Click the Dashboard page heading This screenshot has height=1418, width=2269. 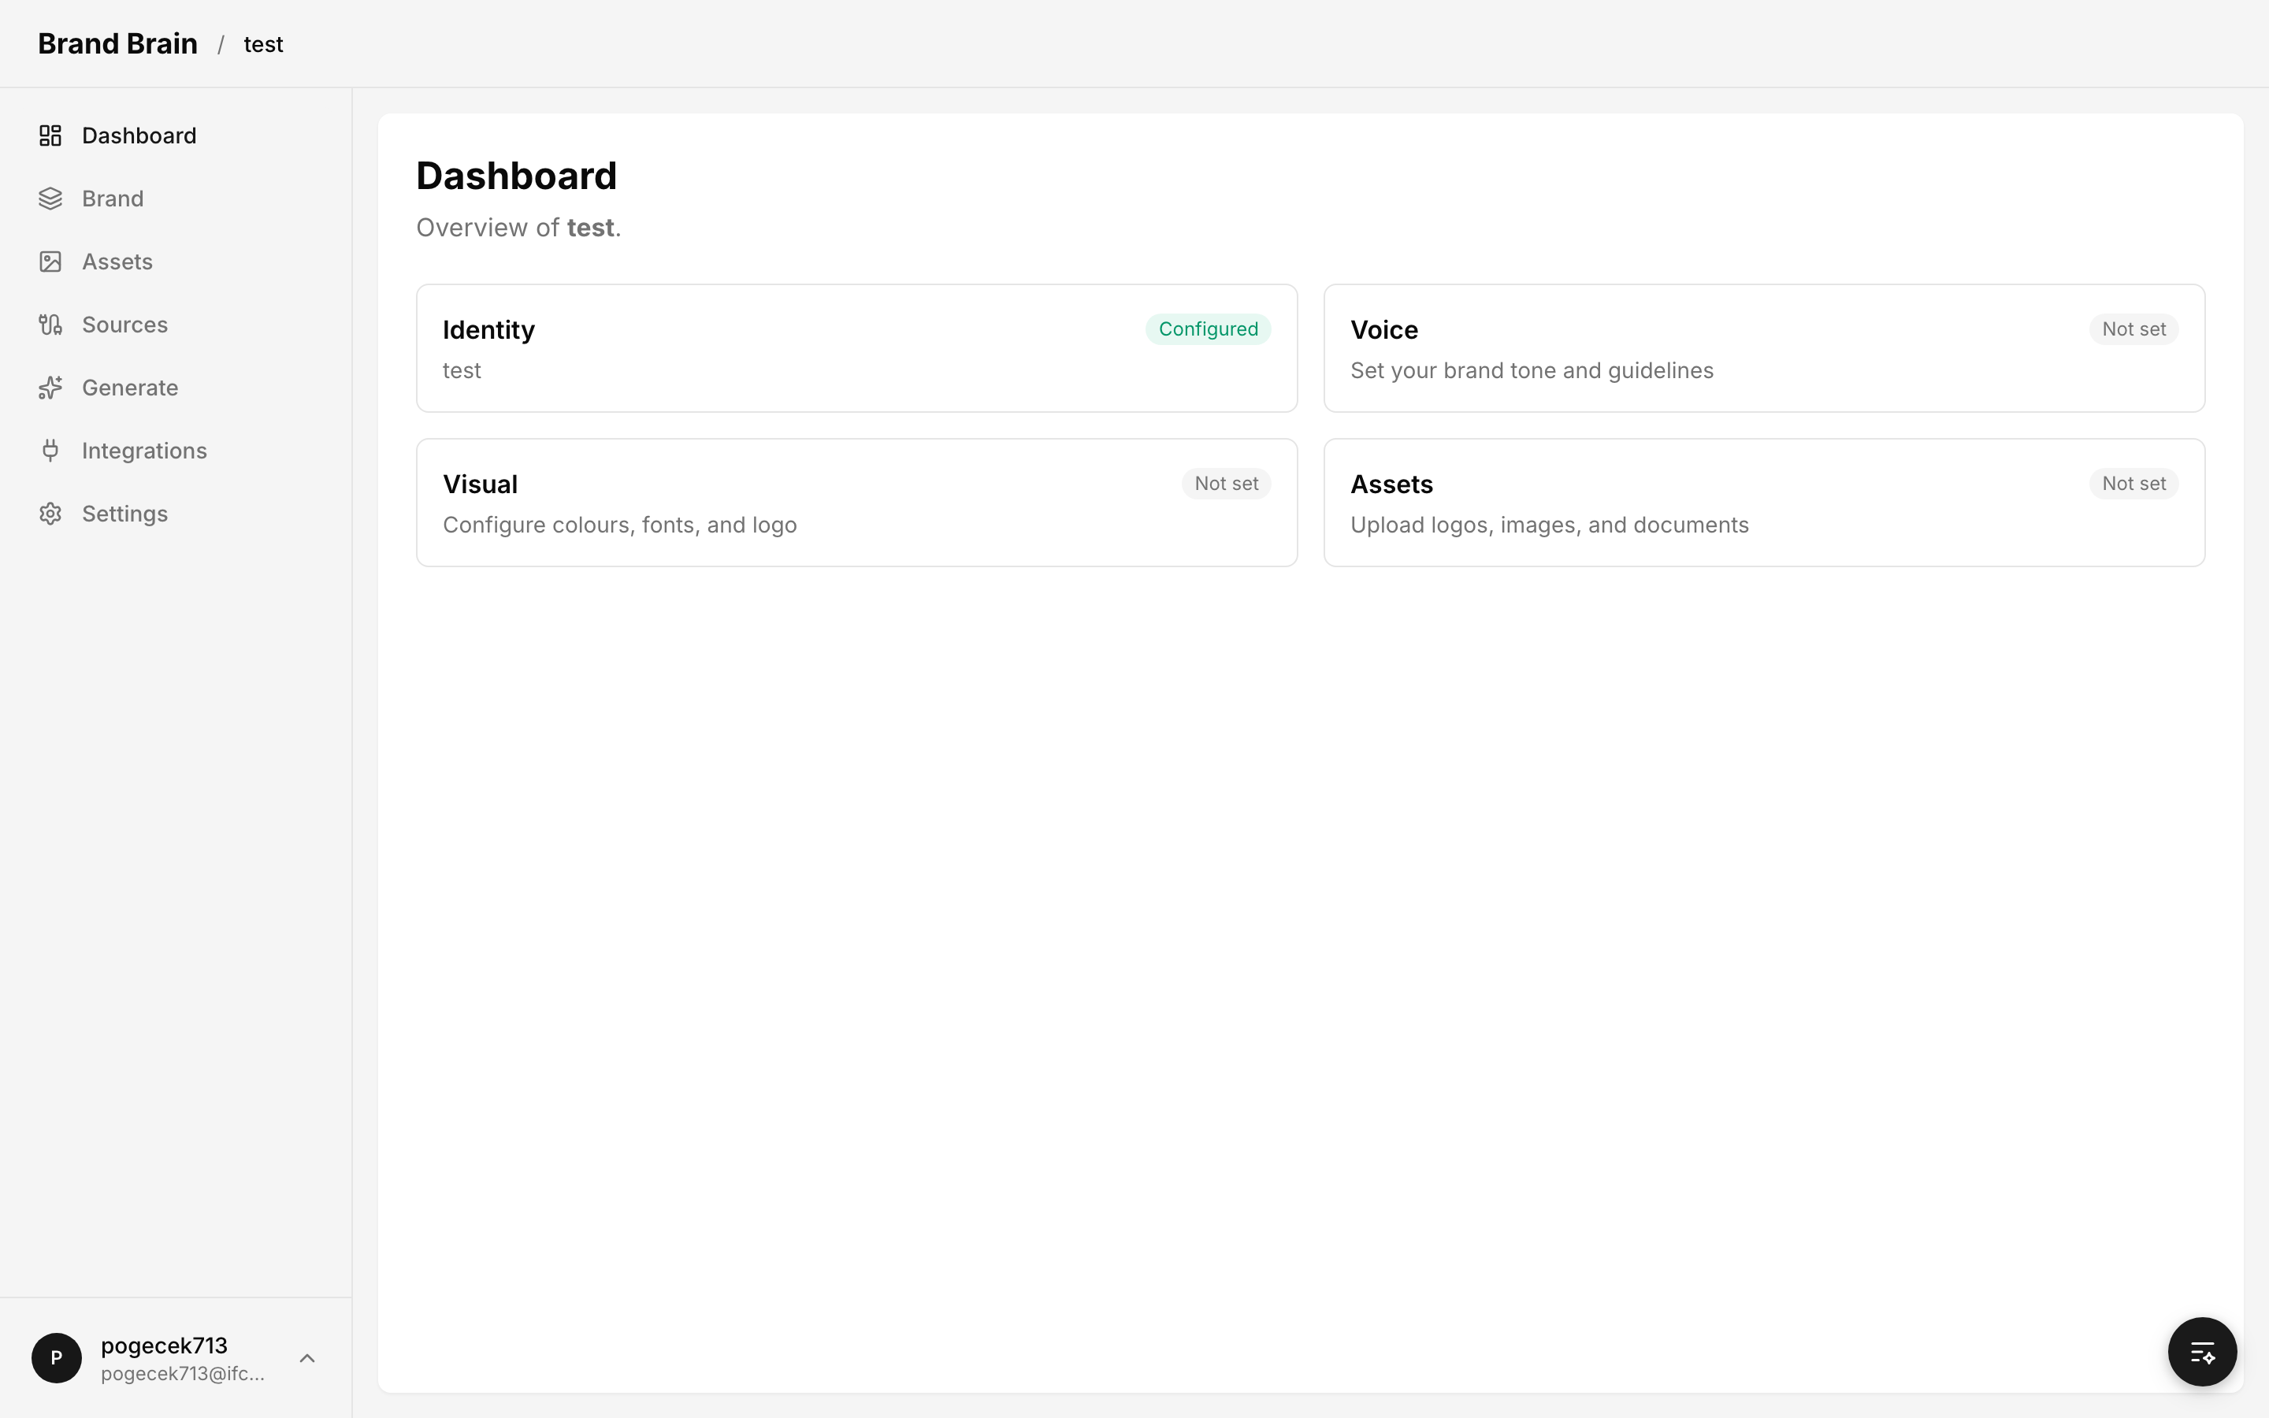[517, 176]
